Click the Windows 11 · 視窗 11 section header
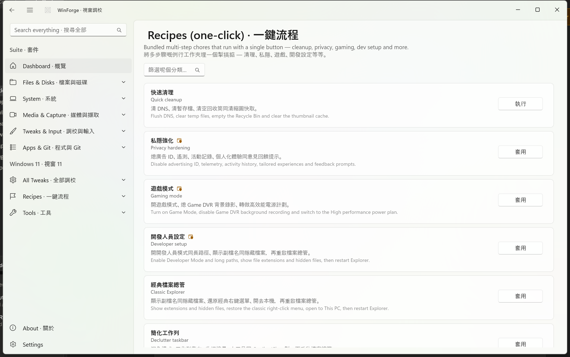The image size is (570, 357). pos(36,164)
